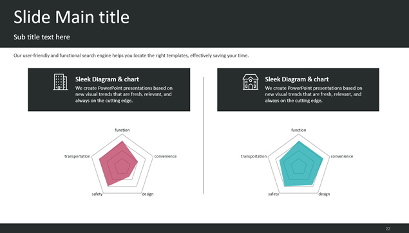The width and height of the screenshot is (409, 233).
Task: Click the left Sleek Diagram & chart heading
Action: pos(107,79)
